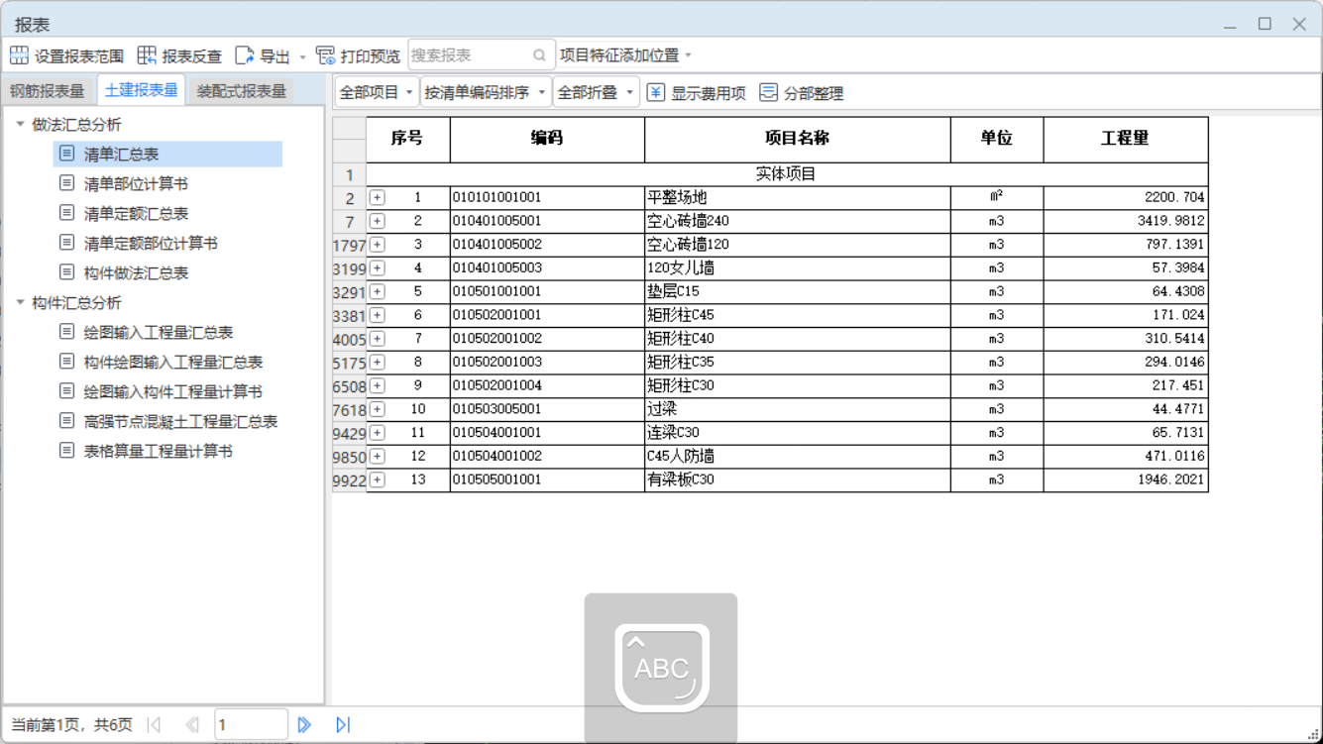1323x744 pixels.
Task: Maximize the 报表 window
Action: coord(1265,24)
